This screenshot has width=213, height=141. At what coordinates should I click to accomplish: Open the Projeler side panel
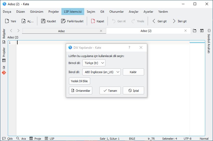coord(4,55)
